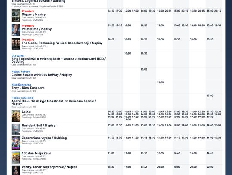The image size is (232, 175).
Task: Open the Resident Evil / Napisy title
Action: tap(39, 126)
